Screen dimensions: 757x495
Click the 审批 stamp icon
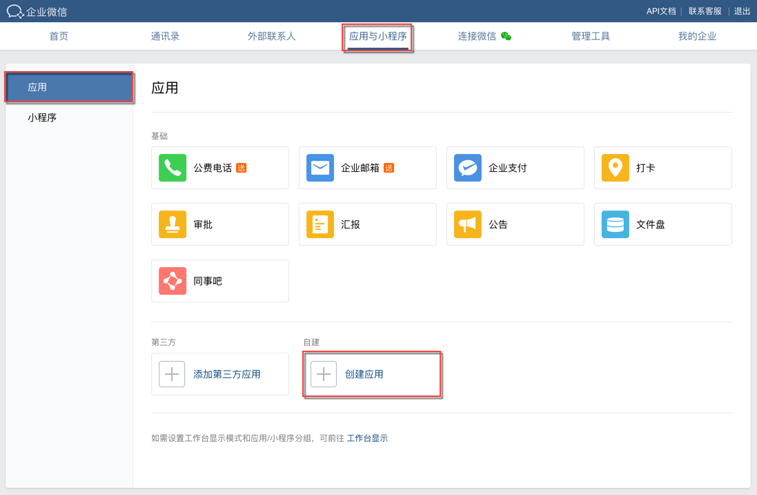tap(173, 224)
